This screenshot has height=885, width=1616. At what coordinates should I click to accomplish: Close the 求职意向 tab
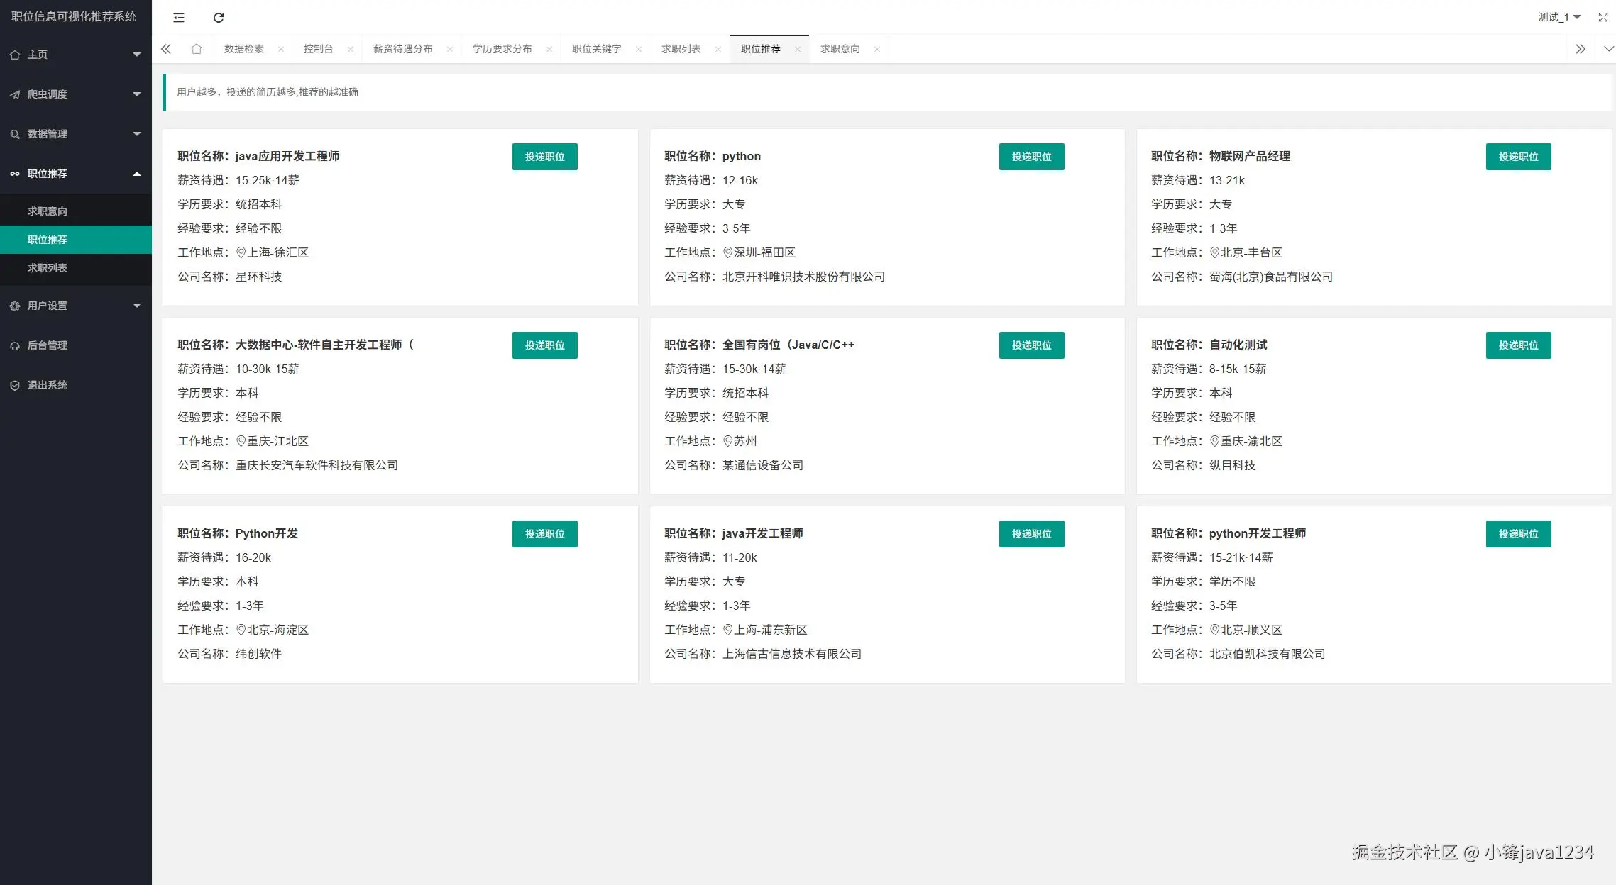coord(877,49)
